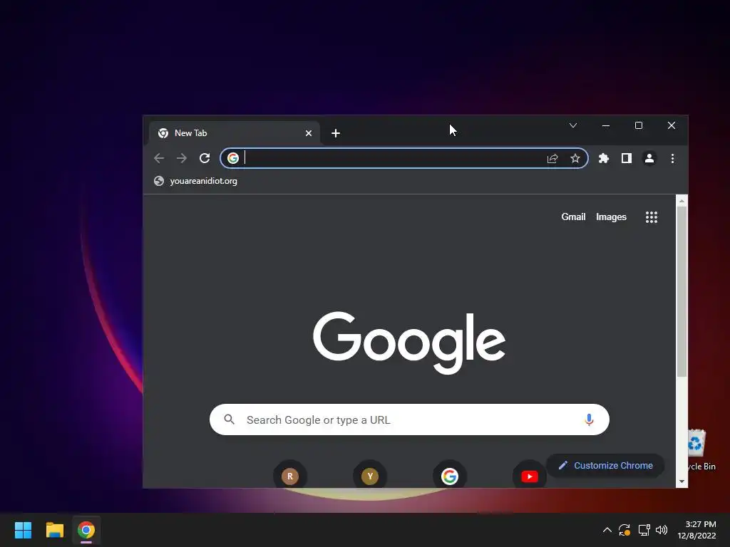Go back using the browser back arrow

point(159,158)
